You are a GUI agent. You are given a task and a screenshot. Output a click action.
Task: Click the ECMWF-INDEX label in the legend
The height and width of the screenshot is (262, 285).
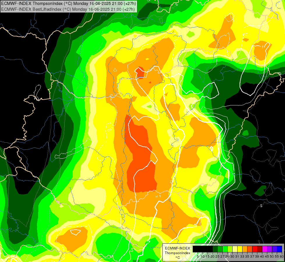178,248
